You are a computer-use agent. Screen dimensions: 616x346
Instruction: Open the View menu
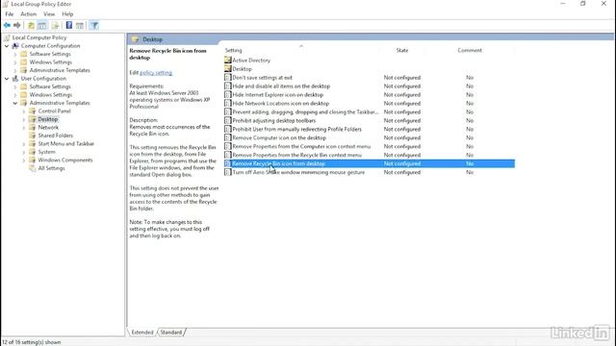[x=49, y=14]
